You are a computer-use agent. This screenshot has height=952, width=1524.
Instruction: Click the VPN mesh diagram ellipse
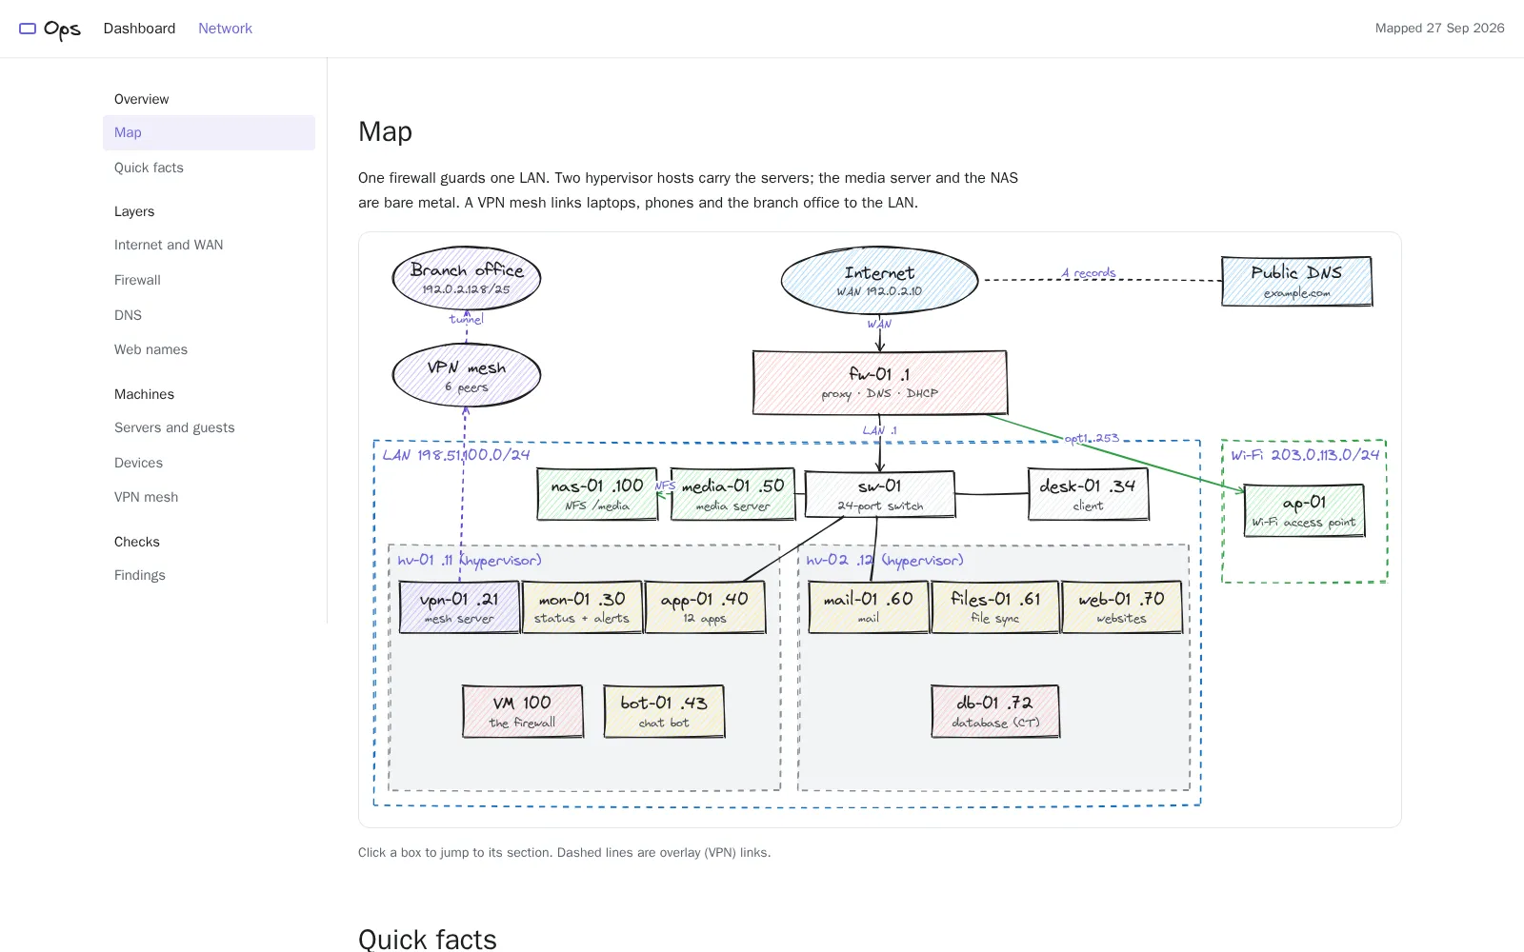(x=467, y=375)
